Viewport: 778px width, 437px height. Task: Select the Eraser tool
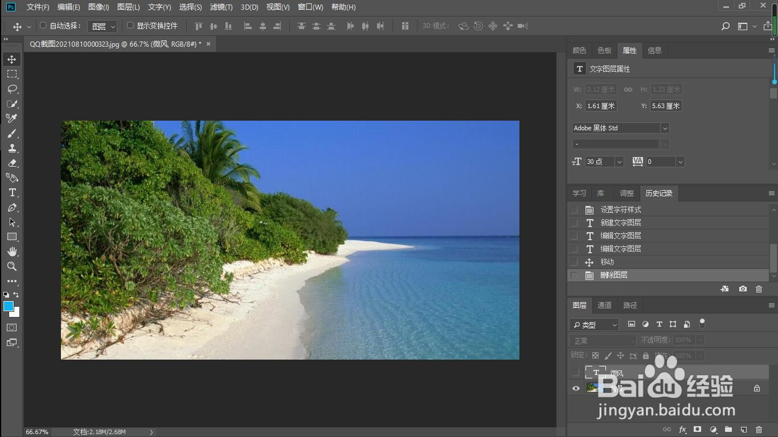(12, 163)
